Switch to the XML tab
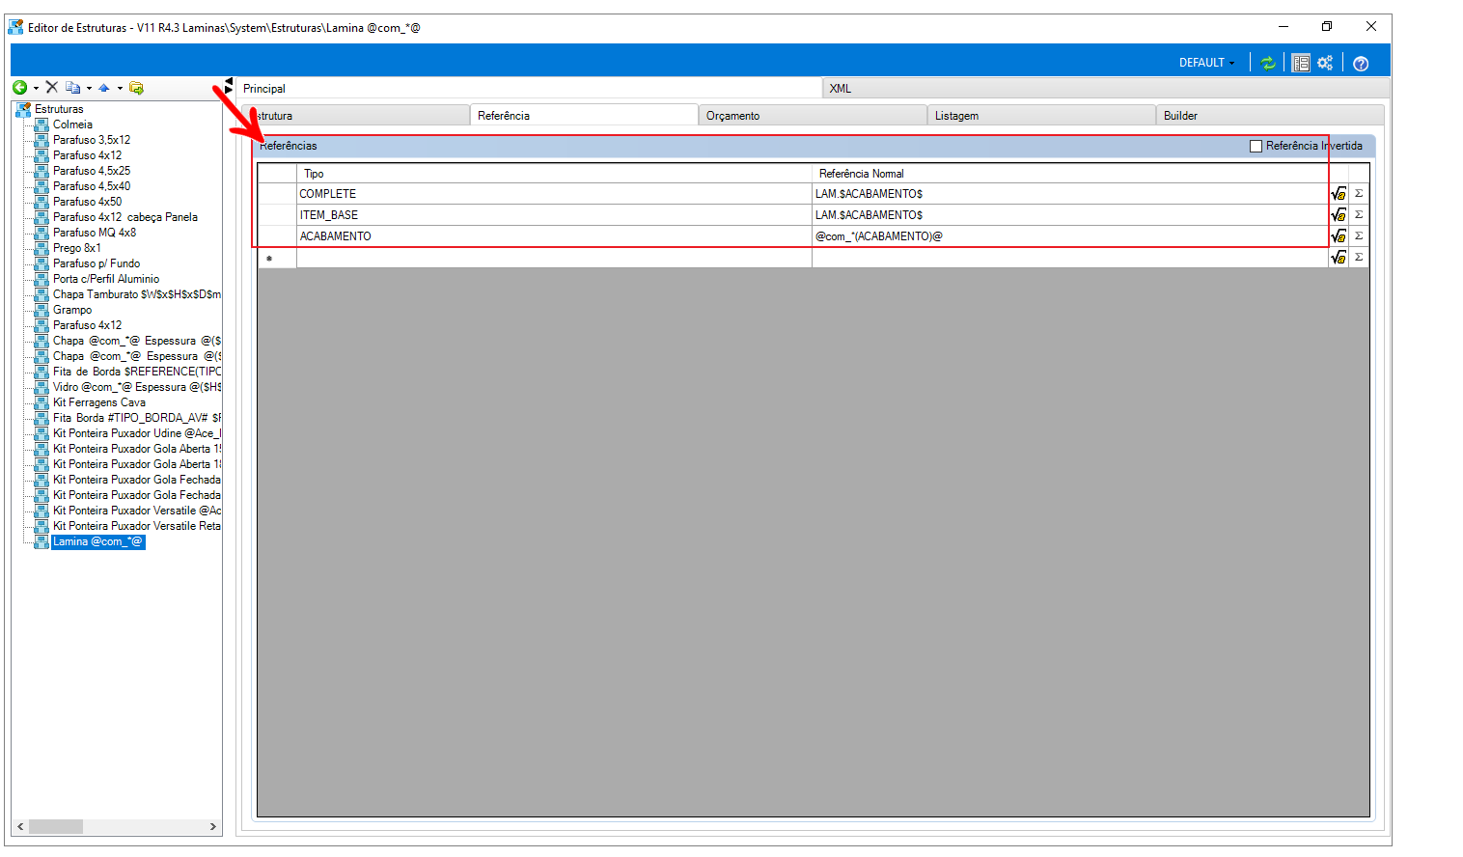This screenshot has height=857, width=1463. coord(1106,88)
